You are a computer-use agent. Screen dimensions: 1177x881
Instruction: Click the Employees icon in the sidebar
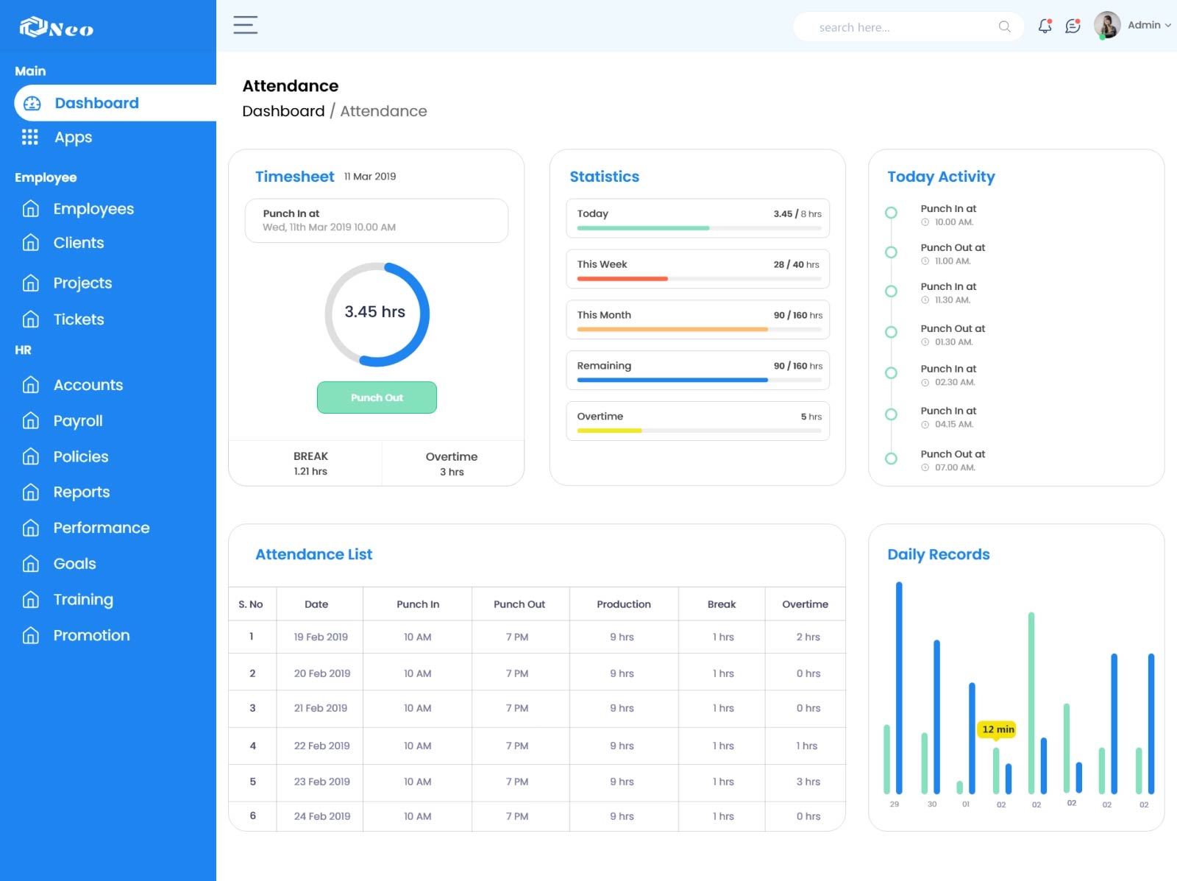(x=30, y=208)
